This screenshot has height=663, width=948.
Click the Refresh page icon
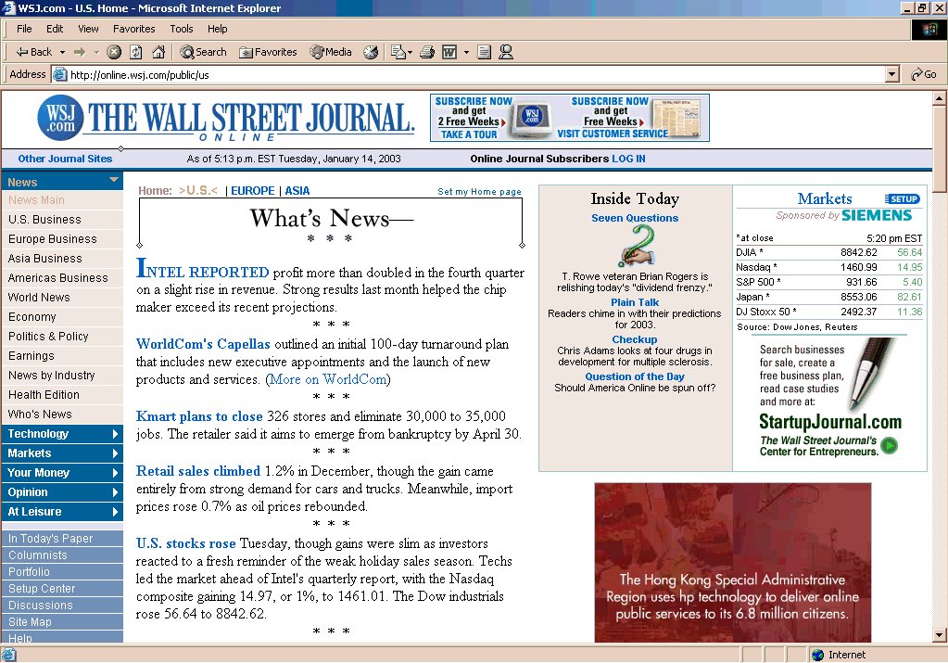tap(136, 52)
